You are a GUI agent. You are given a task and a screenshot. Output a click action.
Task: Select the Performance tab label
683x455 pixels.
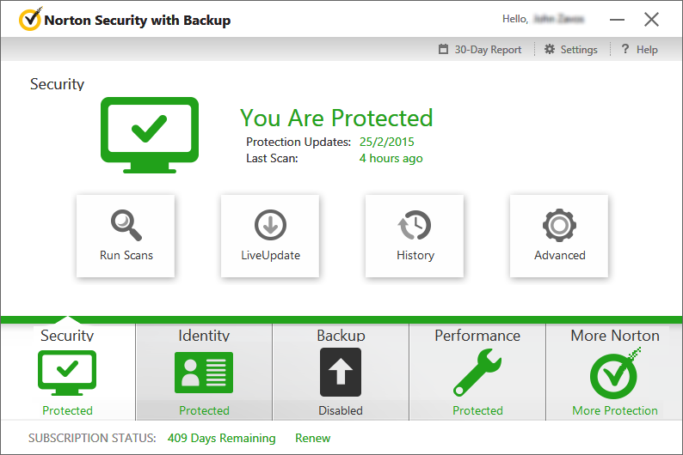click(477, 336)
